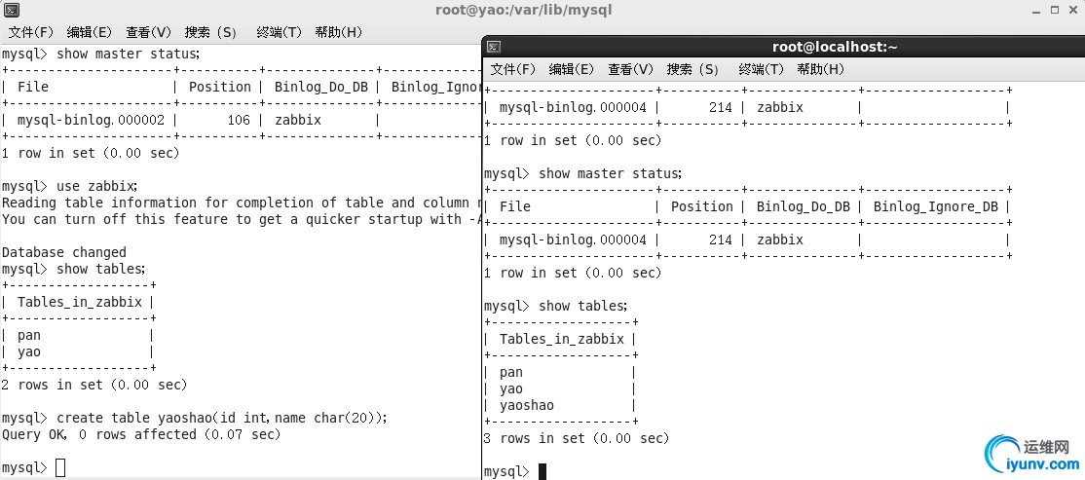
Task: Open 文件(F) menu in root@yao window
Action: pos(30,32)
